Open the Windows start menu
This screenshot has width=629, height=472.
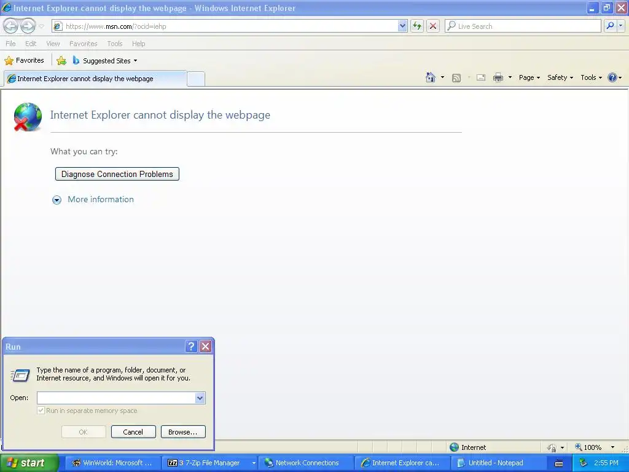pyautogui.click(x=29, y=463)
